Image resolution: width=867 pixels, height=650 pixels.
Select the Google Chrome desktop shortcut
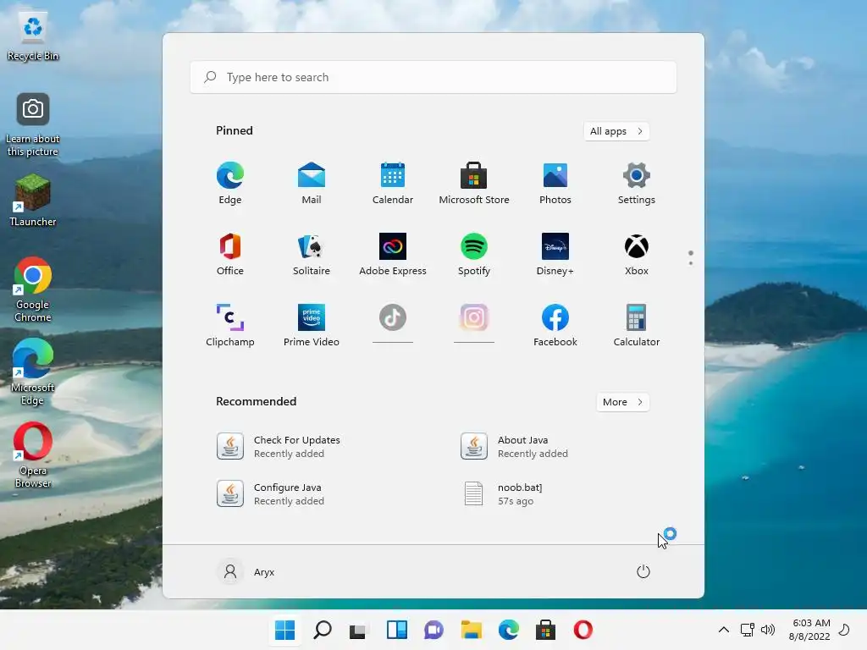tap(33, 290)
